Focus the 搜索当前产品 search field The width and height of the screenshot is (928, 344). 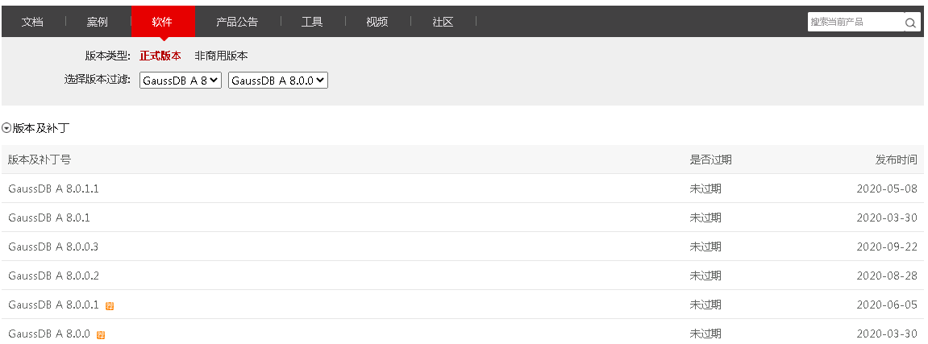(x=855, y=23)
